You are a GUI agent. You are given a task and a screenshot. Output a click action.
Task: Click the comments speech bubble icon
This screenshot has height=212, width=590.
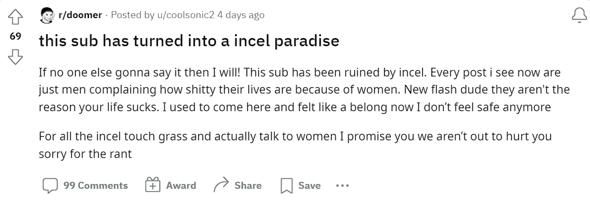[50, 186]
